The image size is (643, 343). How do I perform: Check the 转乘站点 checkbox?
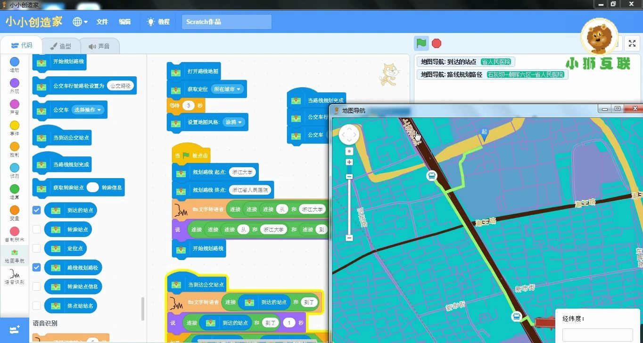(36, 229)
